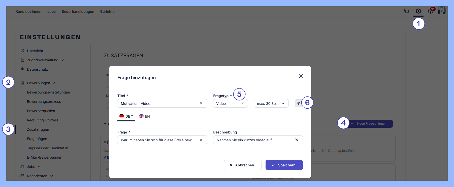Open help icon with notification badge

tap(431, 11)
